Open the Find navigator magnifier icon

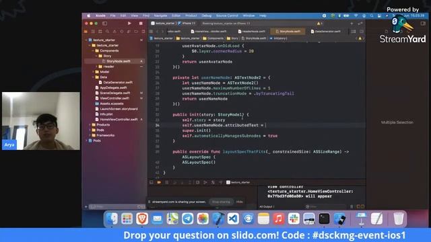click(107, 32)
